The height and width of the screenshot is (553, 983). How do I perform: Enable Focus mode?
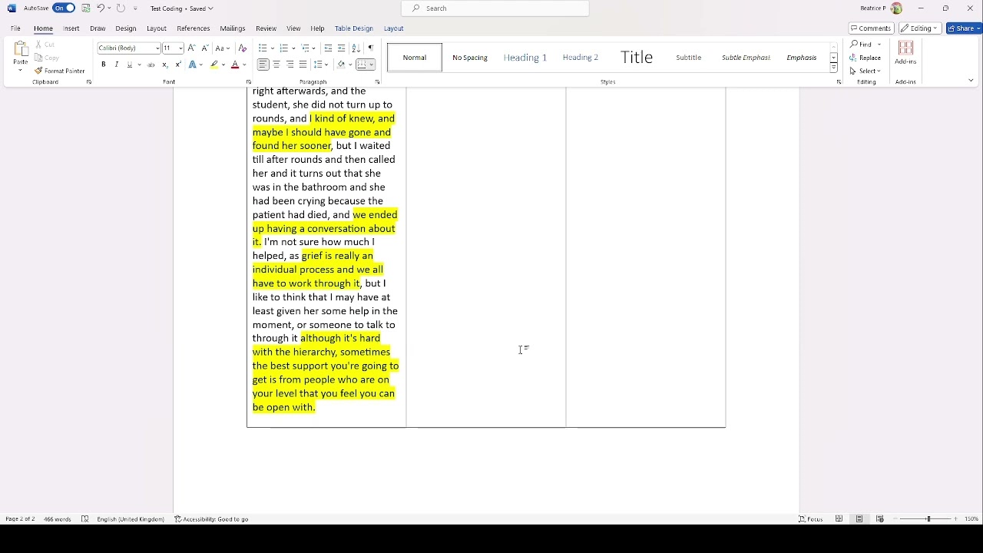(811, 519)
